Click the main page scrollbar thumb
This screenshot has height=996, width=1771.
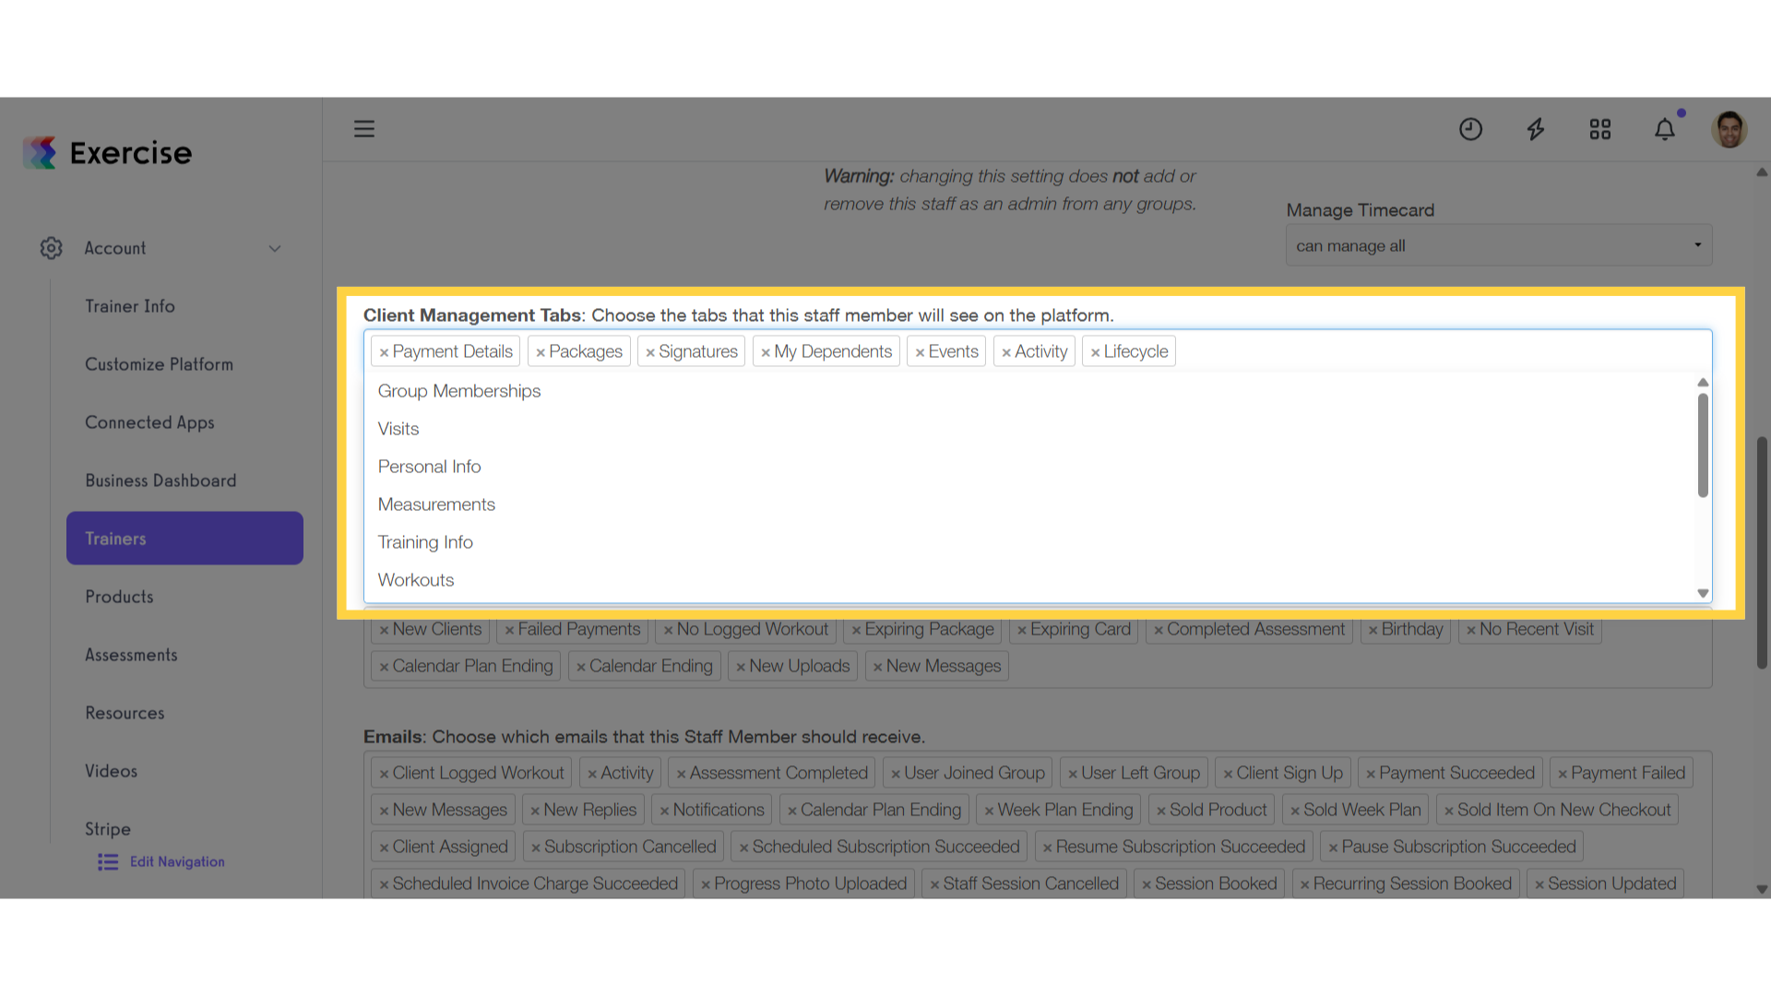point(1762,552)
